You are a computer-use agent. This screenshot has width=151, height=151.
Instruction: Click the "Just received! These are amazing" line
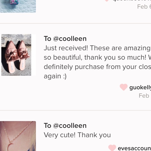97,48
